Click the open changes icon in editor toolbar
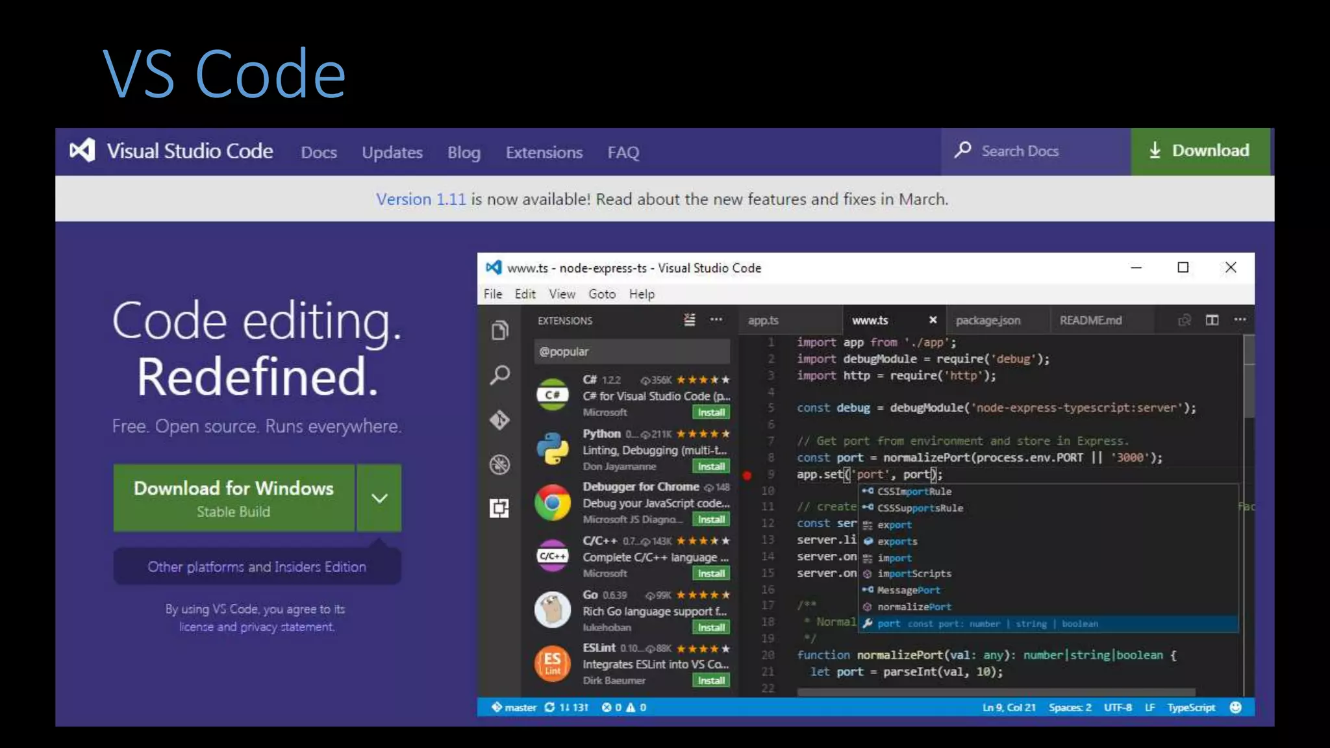Screen dimensions: 1330x748 click(1185, 320)
